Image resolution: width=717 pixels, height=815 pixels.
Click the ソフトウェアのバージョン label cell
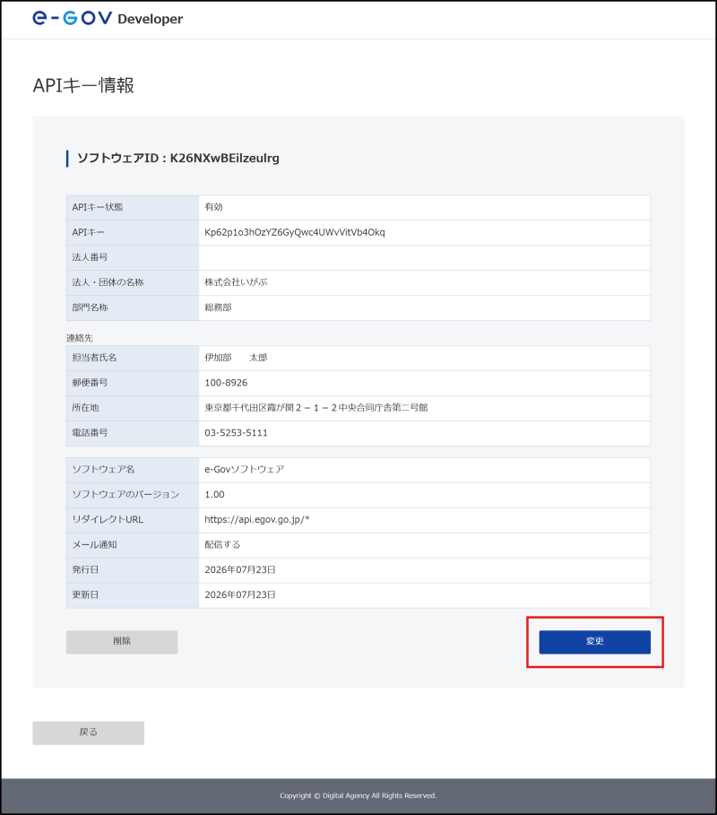[133, 495]
